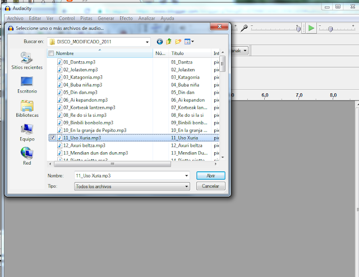Open the Pistas menu

(86, 19)
